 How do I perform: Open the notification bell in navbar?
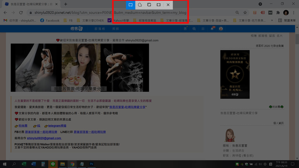(212, 29)
